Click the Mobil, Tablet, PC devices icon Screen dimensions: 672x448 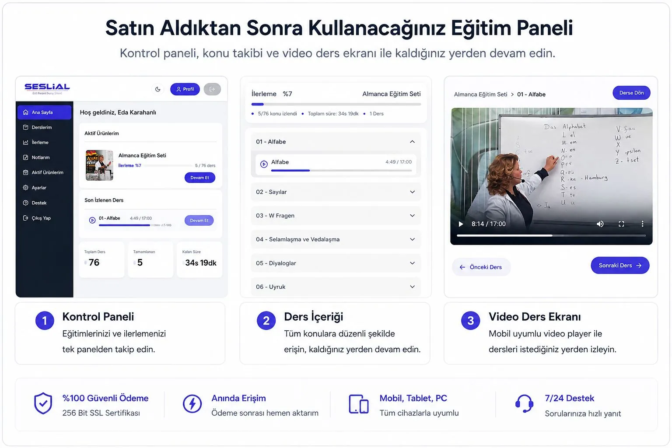point(358,404)
